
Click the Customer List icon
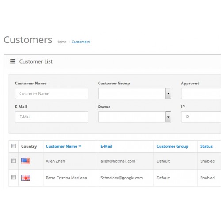click(13, 61)
